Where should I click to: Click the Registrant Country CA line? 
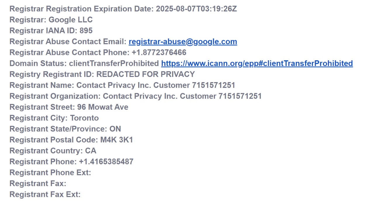tap(53, 151)
